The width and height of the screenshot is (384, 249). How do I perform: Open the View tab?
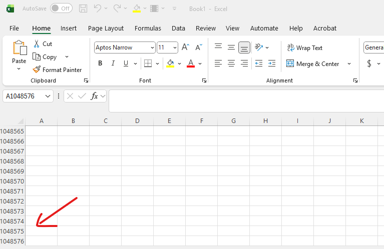click(x=232, y=28)
